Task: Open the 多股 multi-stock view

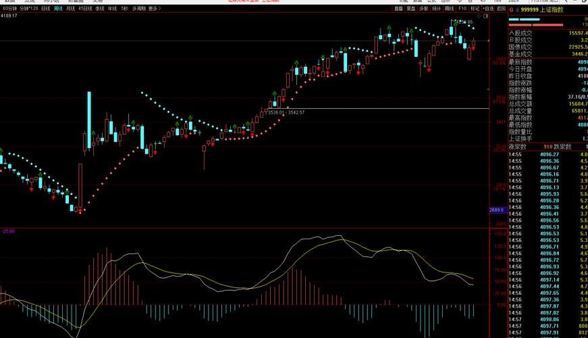Action: (x=424, y=8)
